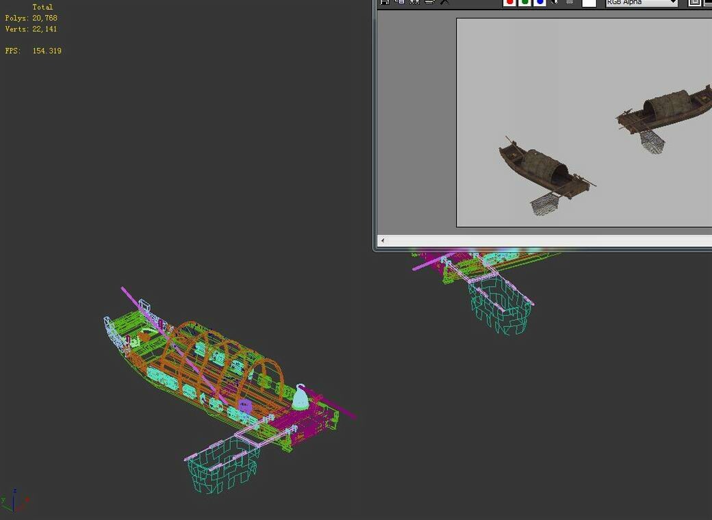Open the white color swatch

click(589, 3)
